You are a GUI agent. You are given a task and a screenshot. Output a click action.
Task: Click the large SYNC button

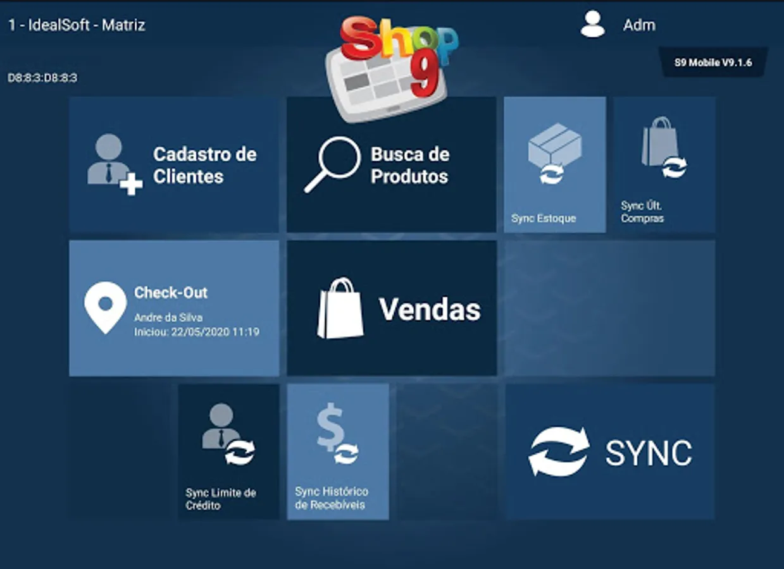(610, 451)
